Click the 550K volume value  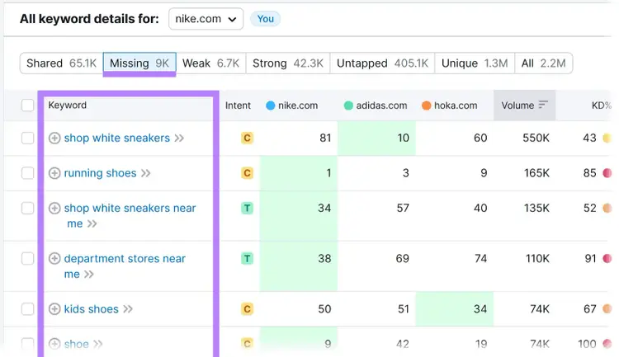pos(536,138)
